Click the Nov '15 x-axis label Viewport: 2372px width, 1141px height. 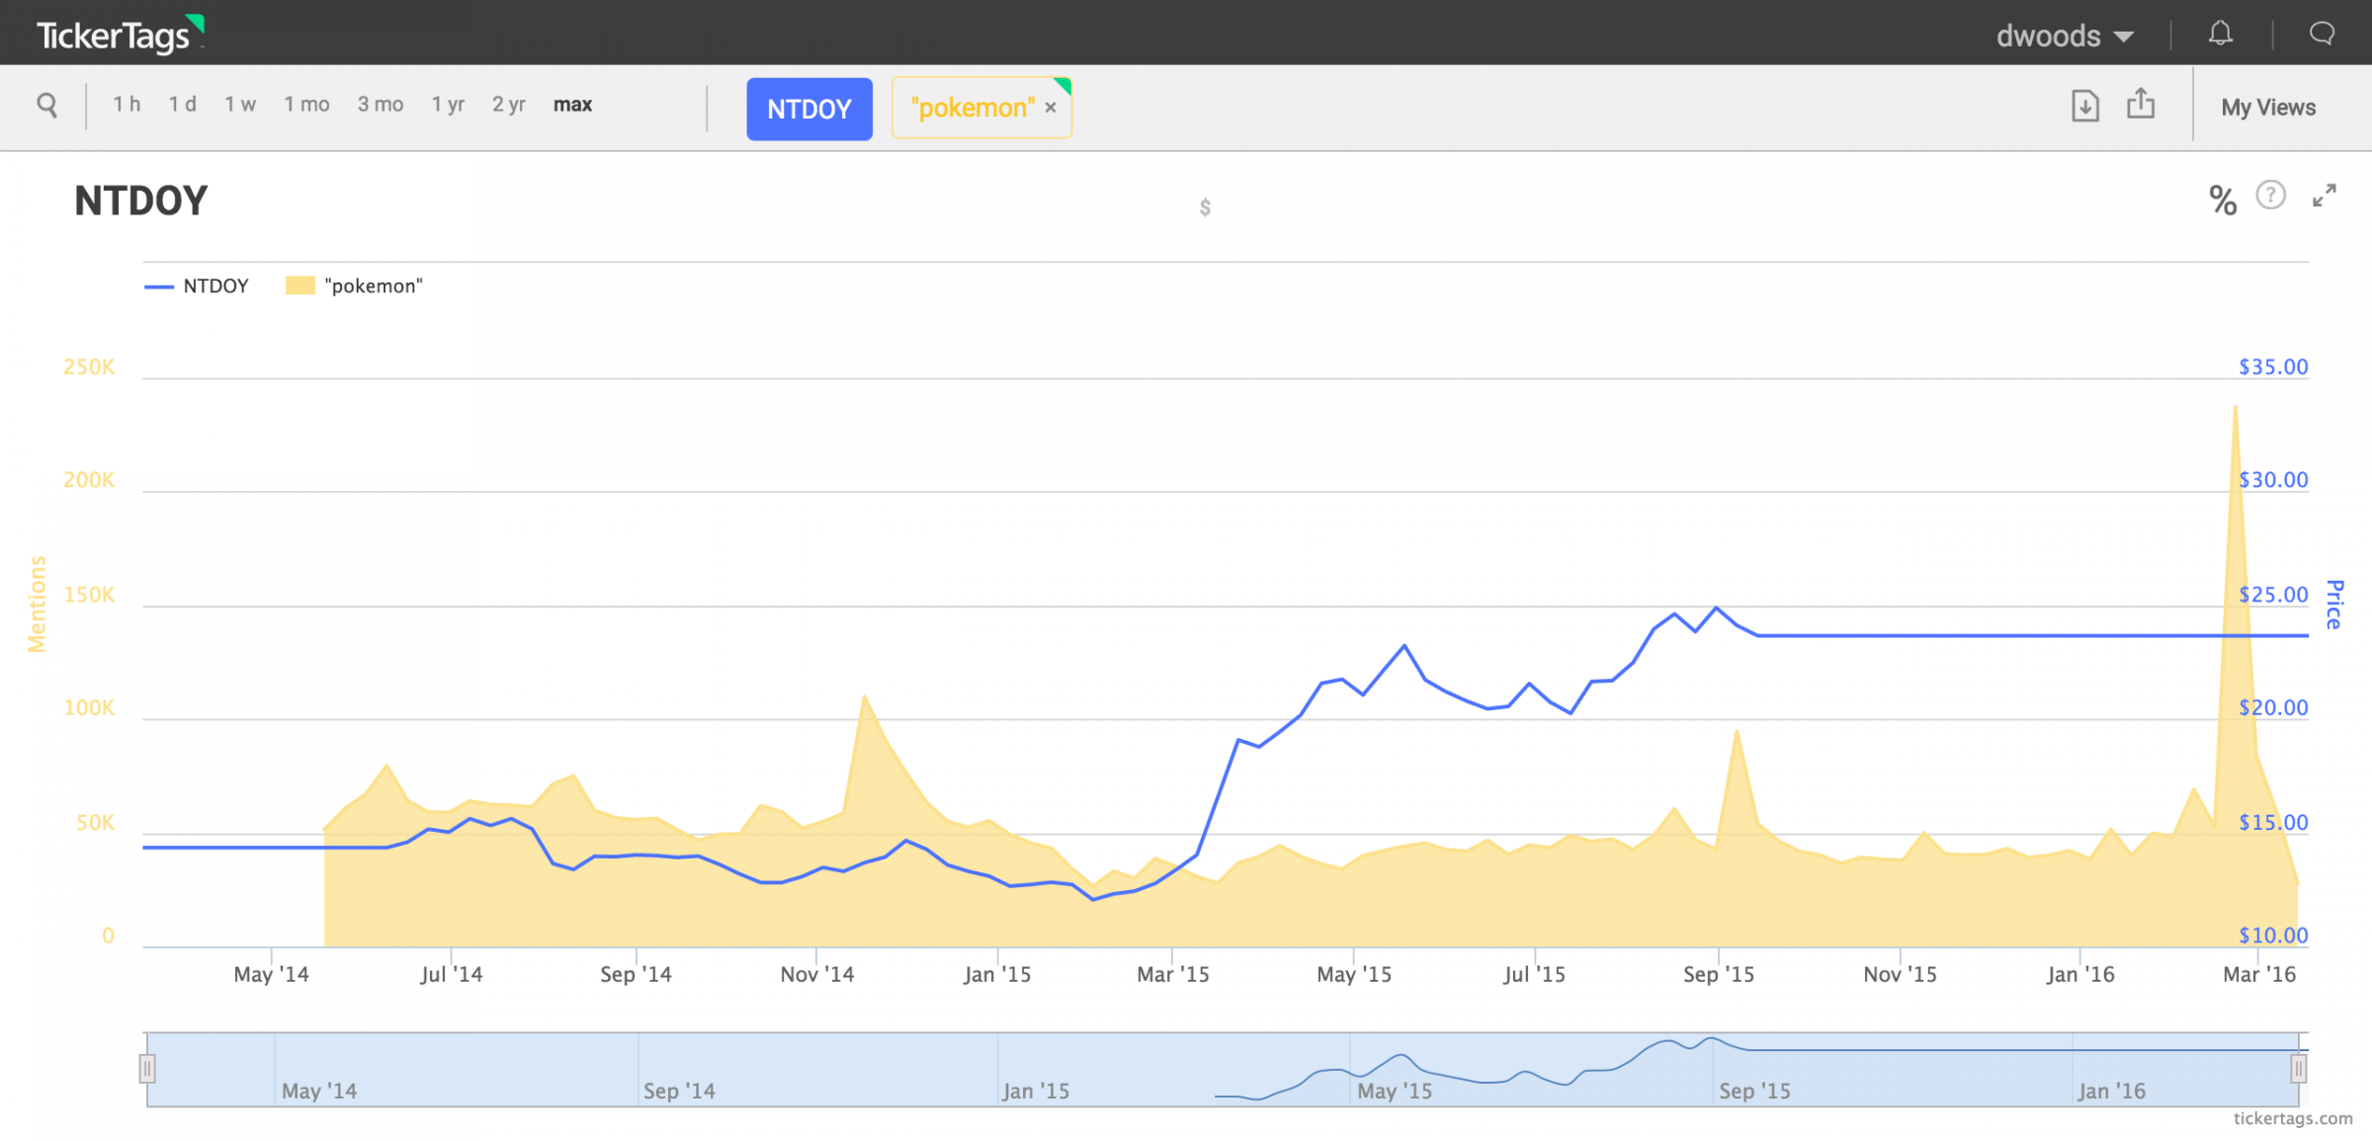(1900, 974)
